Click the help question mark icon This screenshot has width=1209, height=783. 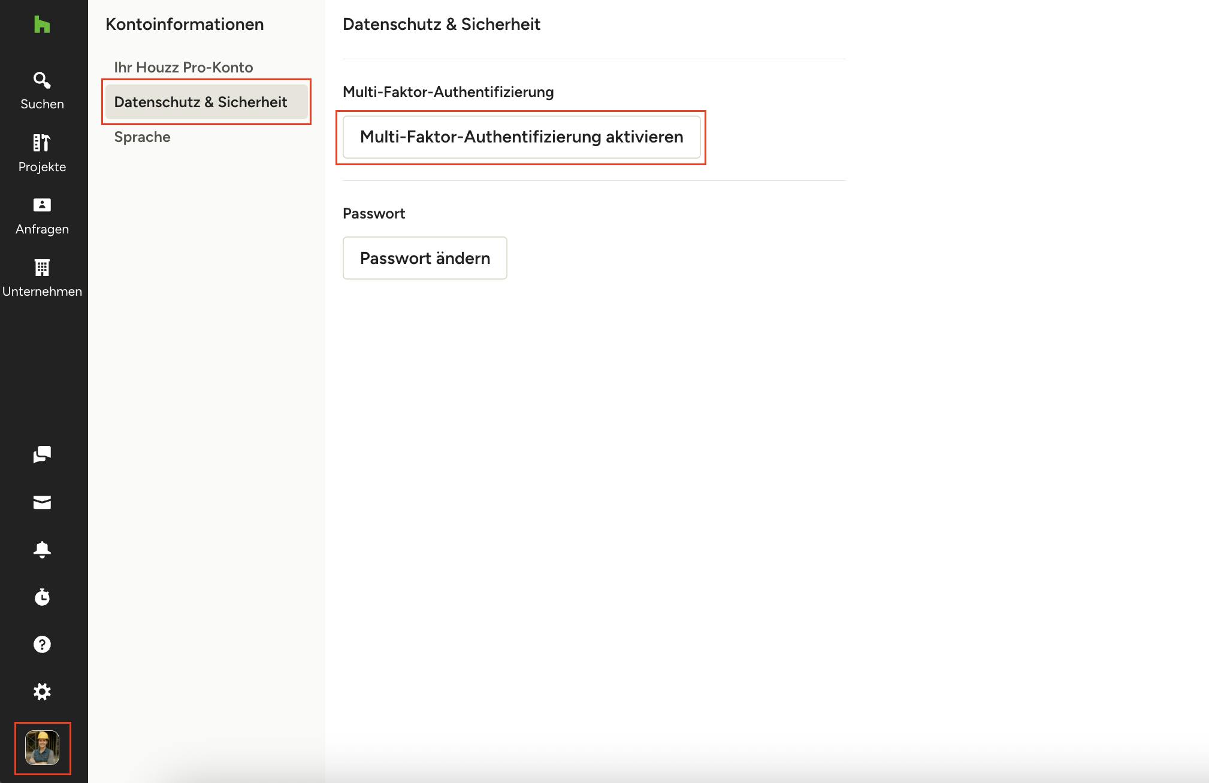(x=41, y=644)
